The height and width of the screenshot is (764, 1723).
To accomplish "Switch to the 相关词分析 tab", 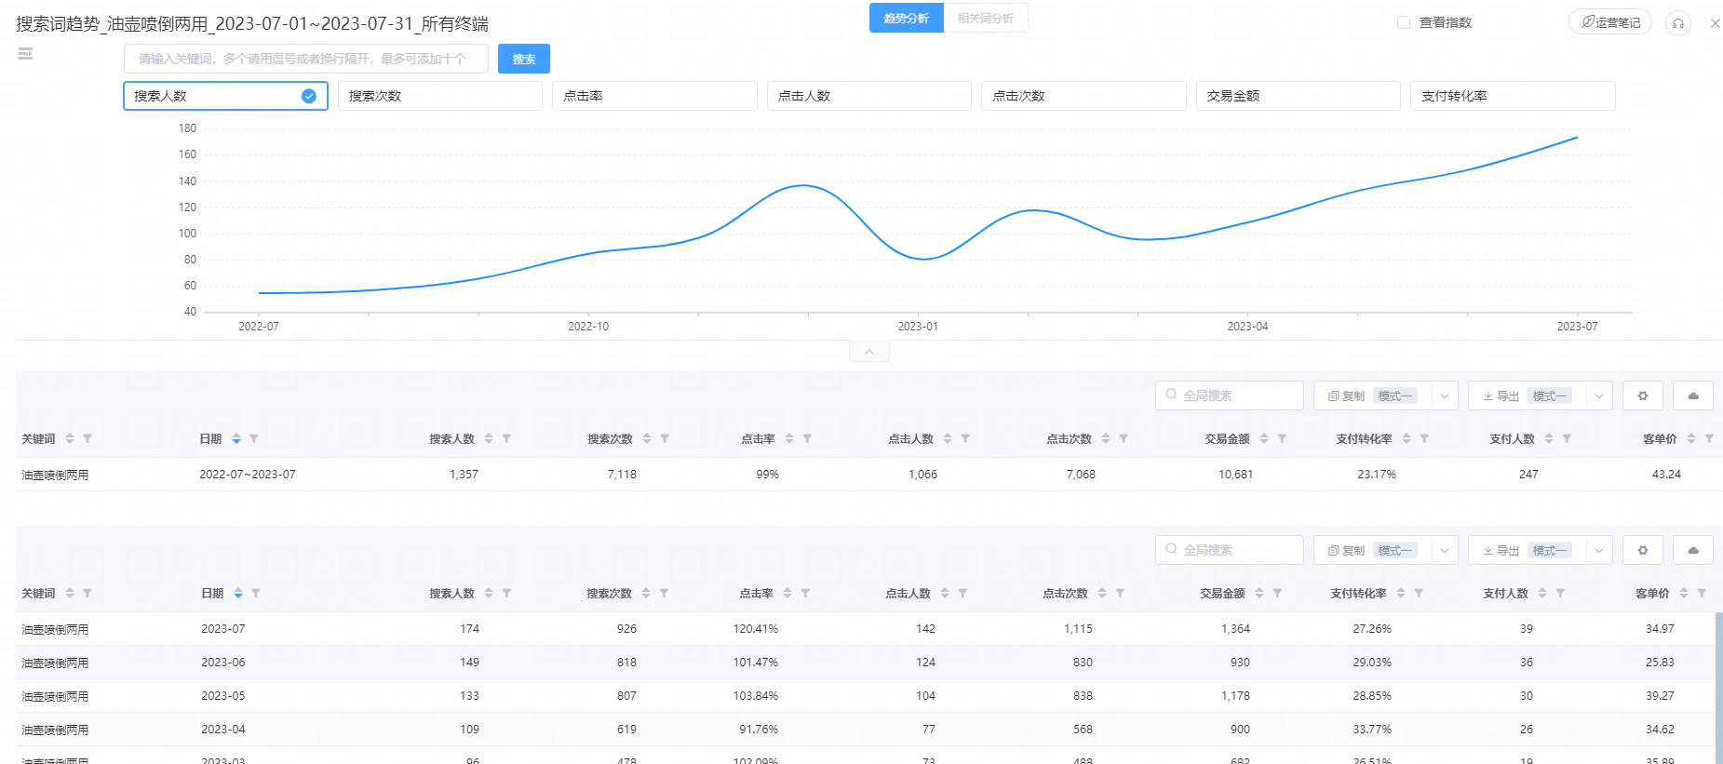I will pos(985,19).
